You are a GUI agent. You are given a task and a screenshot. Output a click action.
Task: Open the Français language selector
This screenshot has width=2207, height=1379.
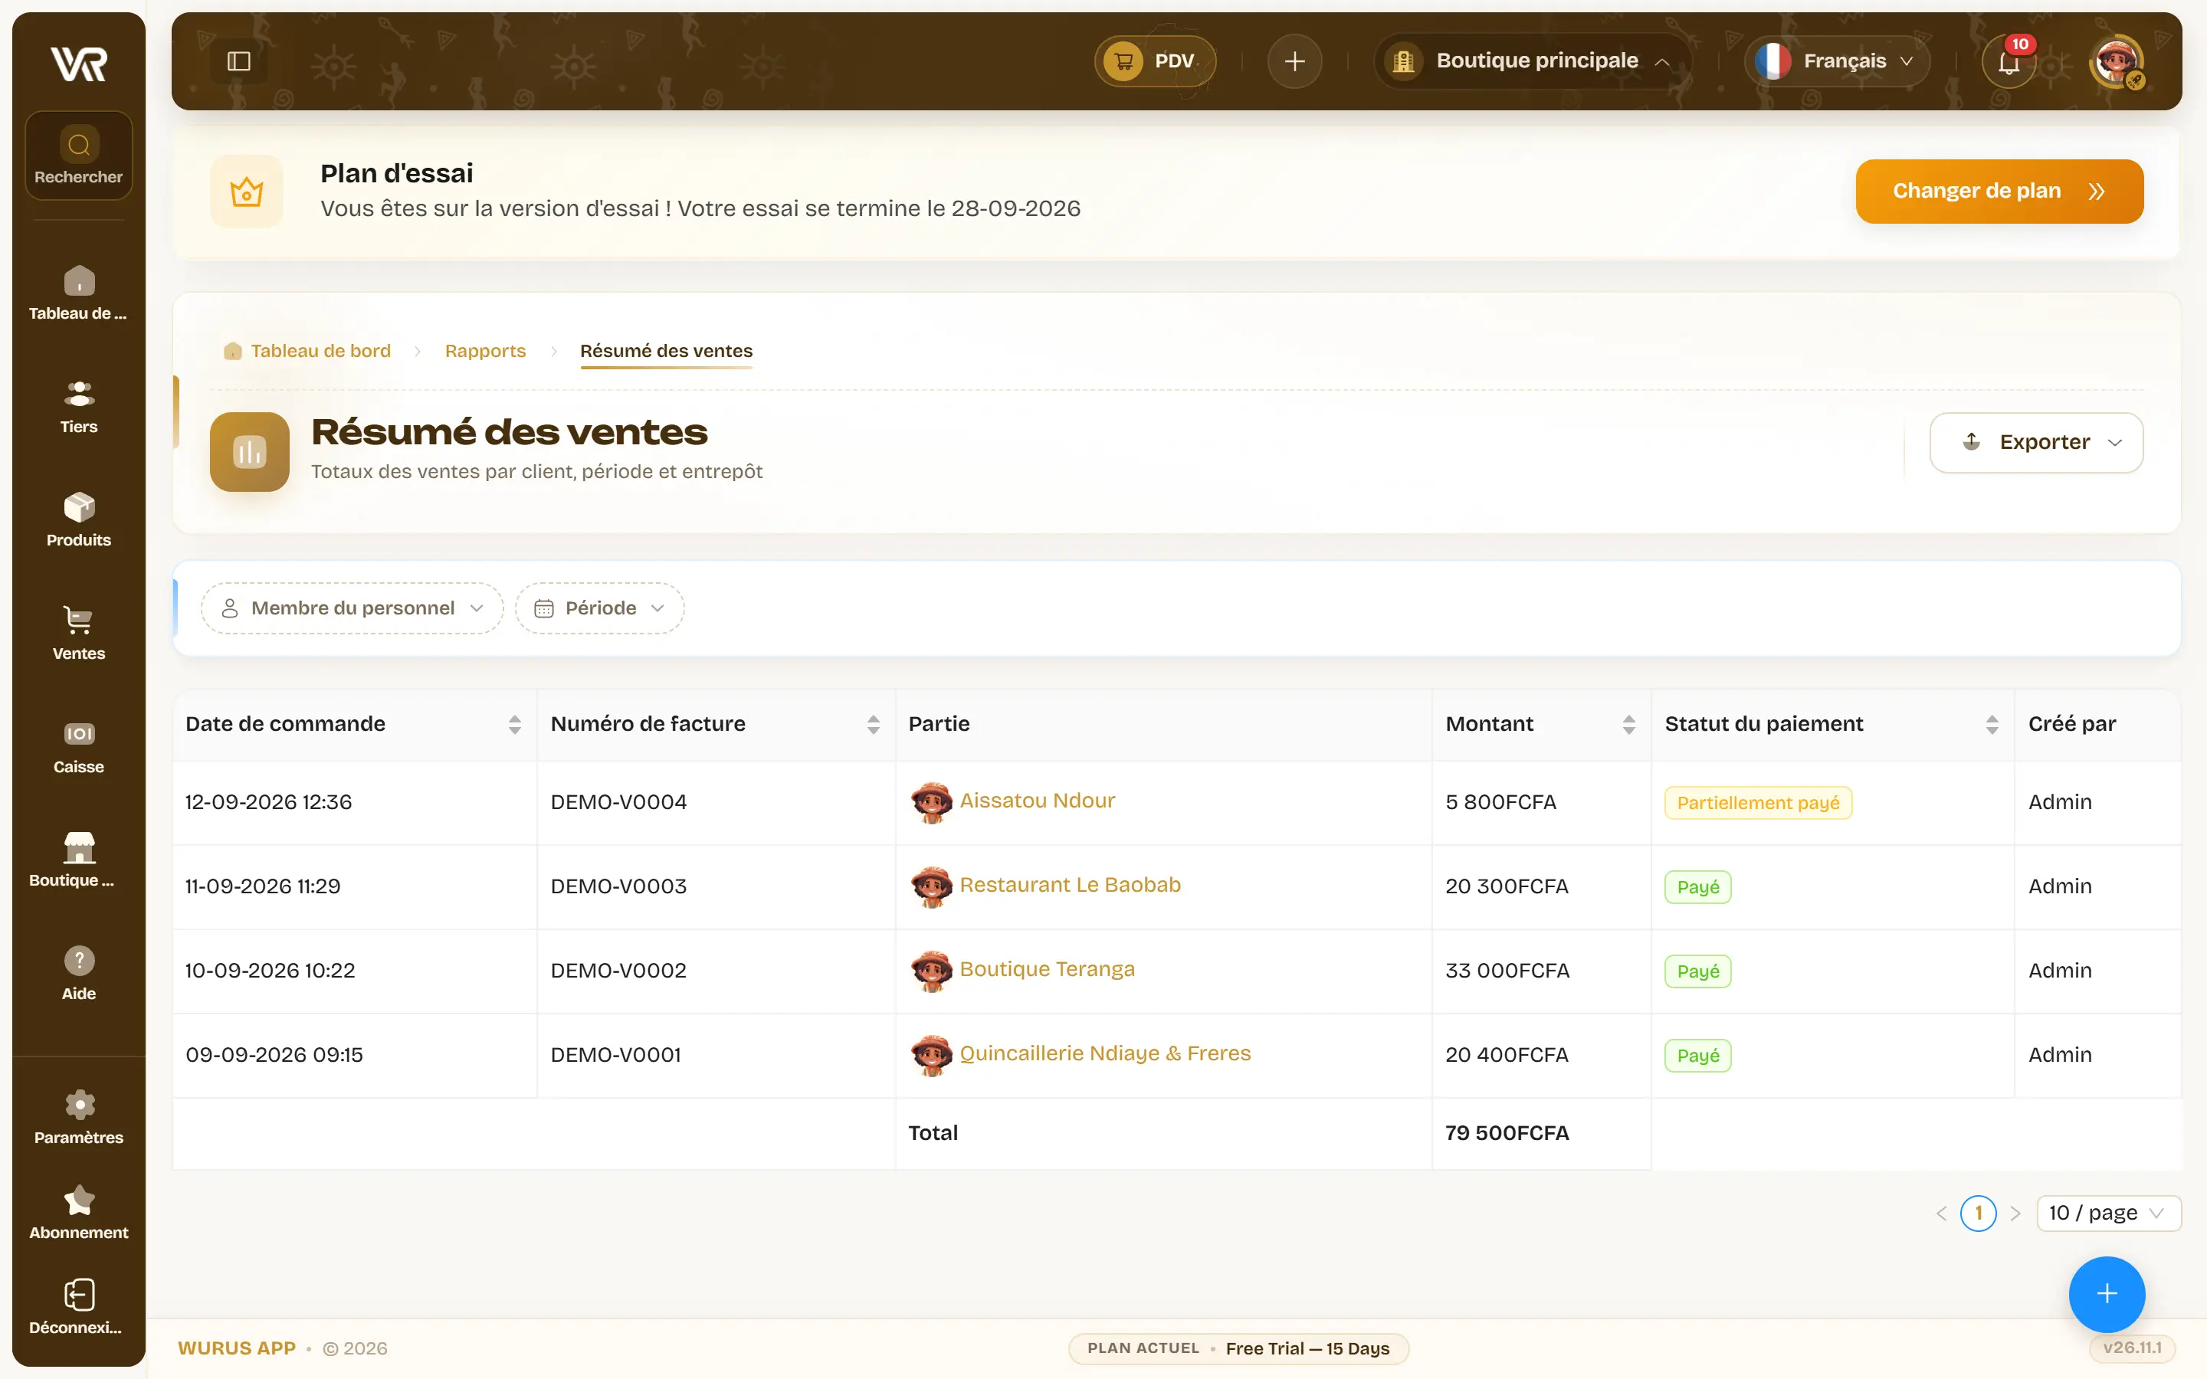(1837, 61)
